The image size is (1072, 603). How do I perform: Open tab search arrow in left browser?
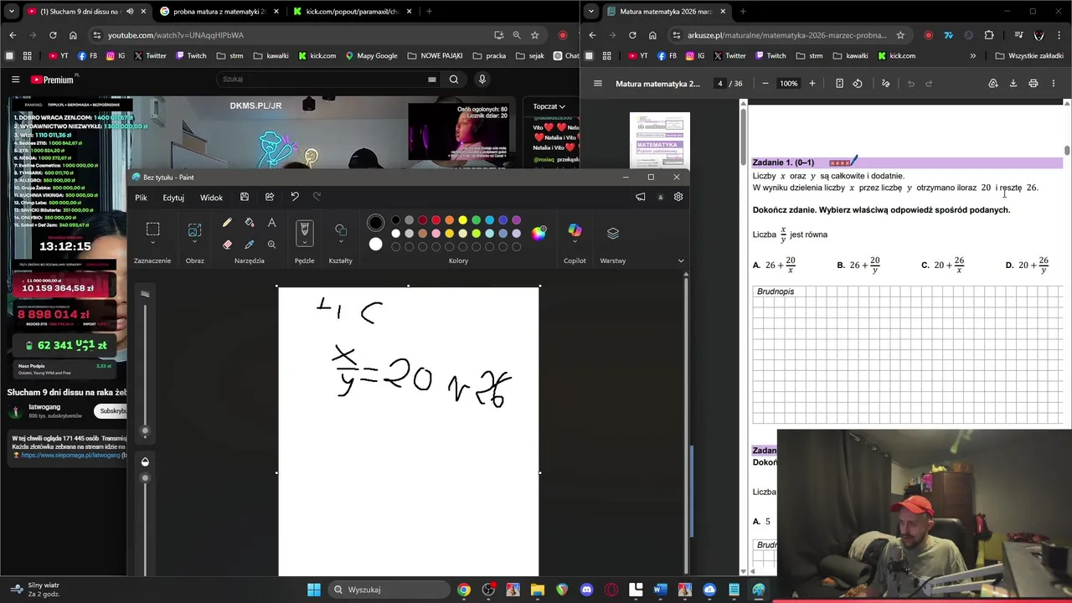pos(12,12)
